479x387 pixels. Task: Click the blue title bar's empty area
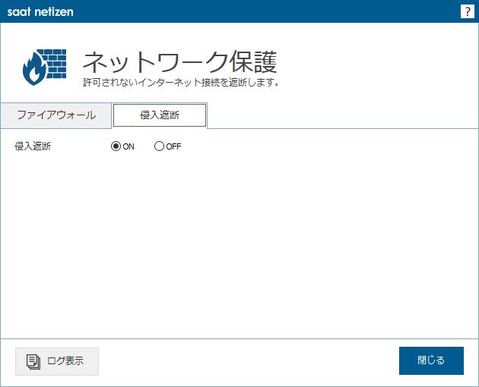(266, 11)
